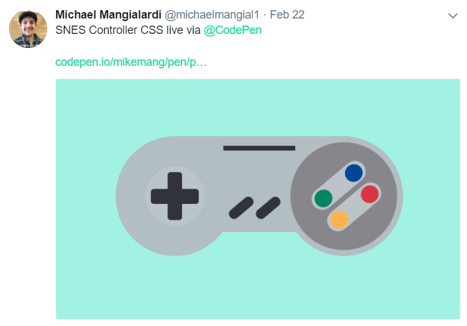The image size is (467, 326).
Task: Click the D-pad cross on controller
Action: (x=174, y=196)
